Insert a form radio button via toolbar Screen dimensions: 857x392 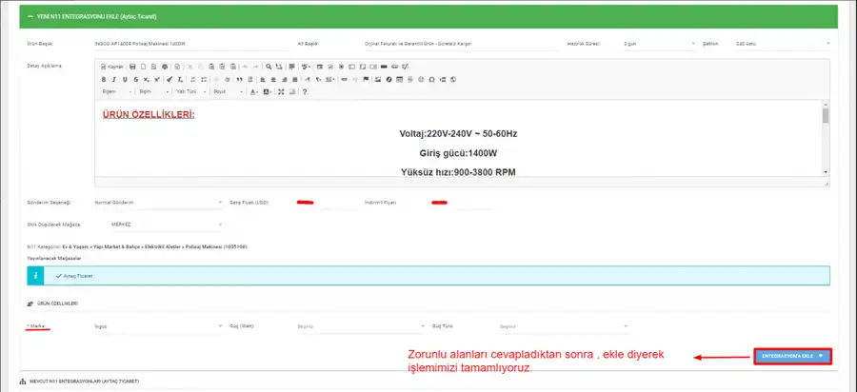tap(341, 67)
